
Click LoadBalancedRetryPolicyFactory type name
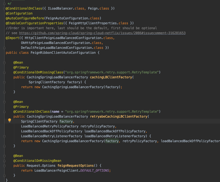(x=50, y=126)
